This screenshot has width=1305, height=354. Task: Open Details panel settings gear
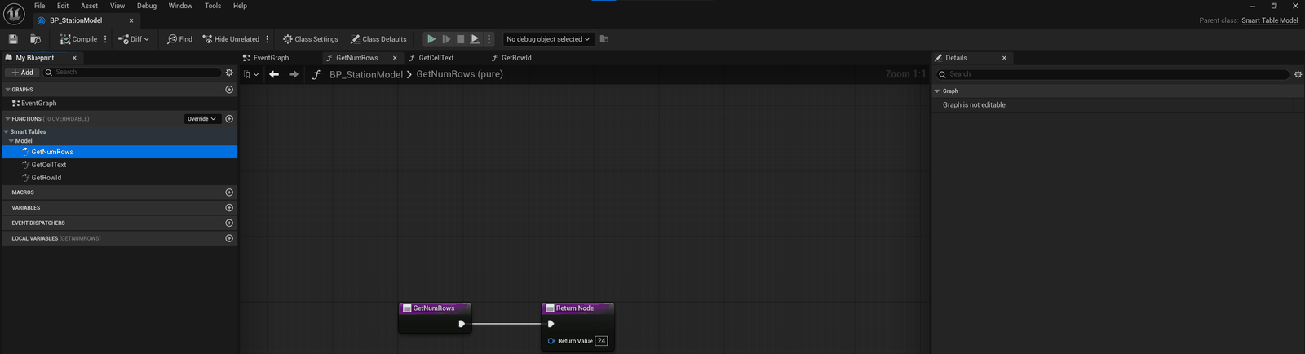pos(1298,74)
